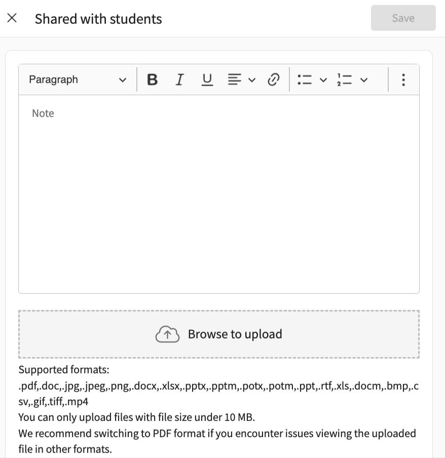Expand numbered list style options
The width and height of the screenshot is (445, 458).
pyautogui.click(x=363, y=80)
